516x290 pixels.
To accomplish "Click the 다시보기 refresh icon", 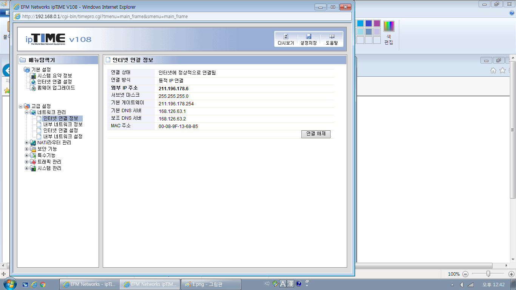I will coord(286,37).
